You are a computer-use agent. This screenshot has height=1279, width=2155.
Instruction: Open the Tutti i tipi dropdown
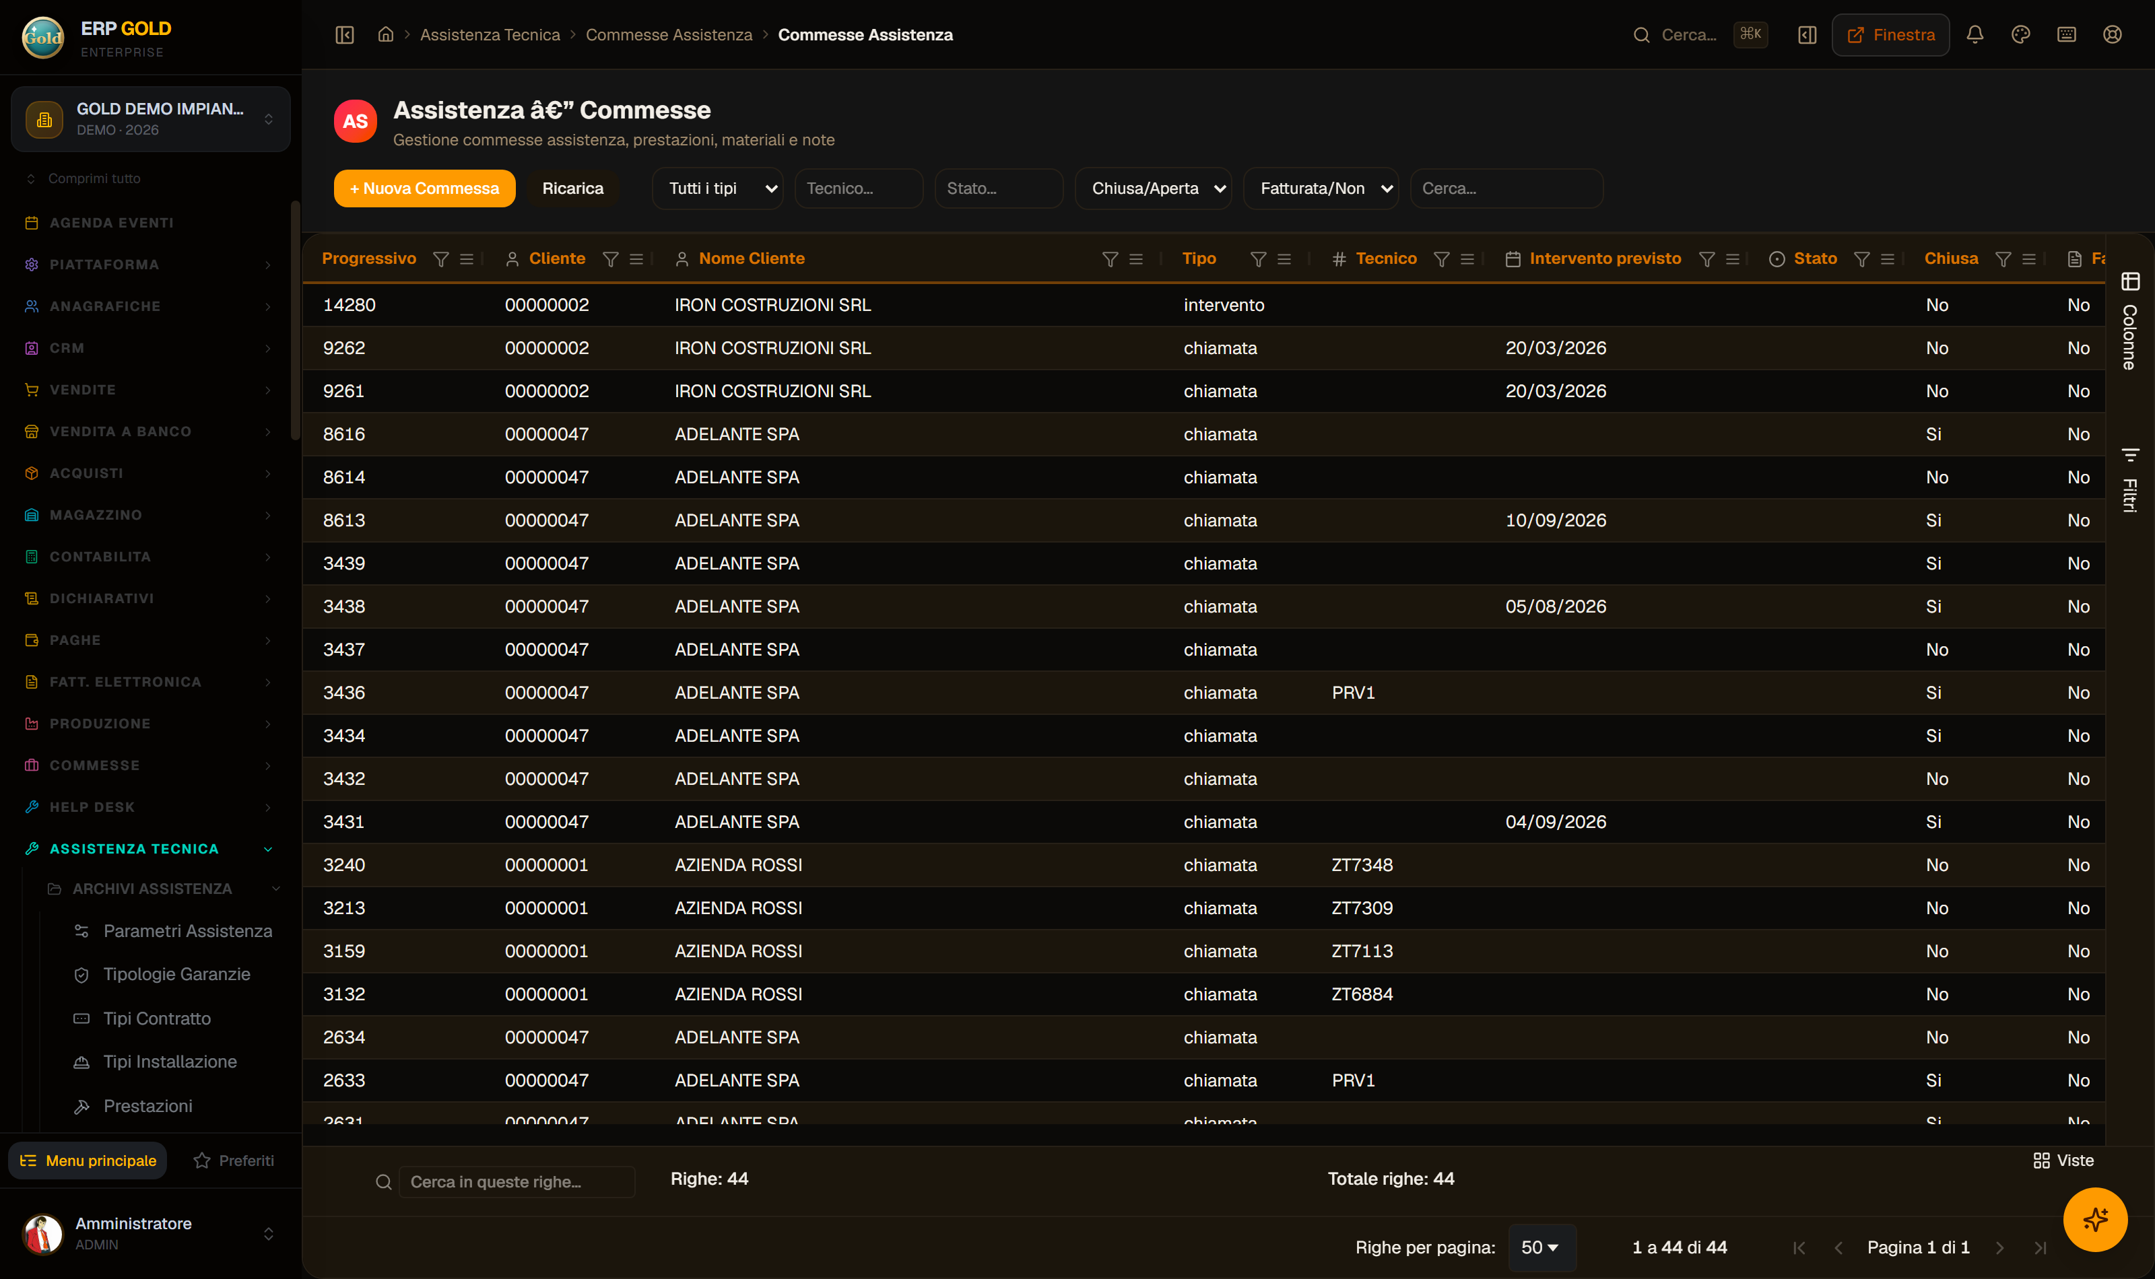(717, 188)
